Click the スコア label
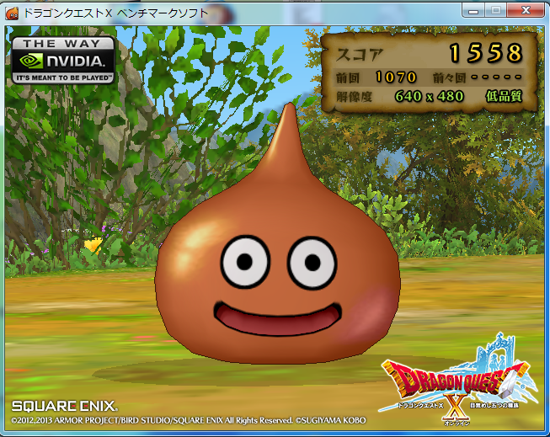 tap(360, 55)
